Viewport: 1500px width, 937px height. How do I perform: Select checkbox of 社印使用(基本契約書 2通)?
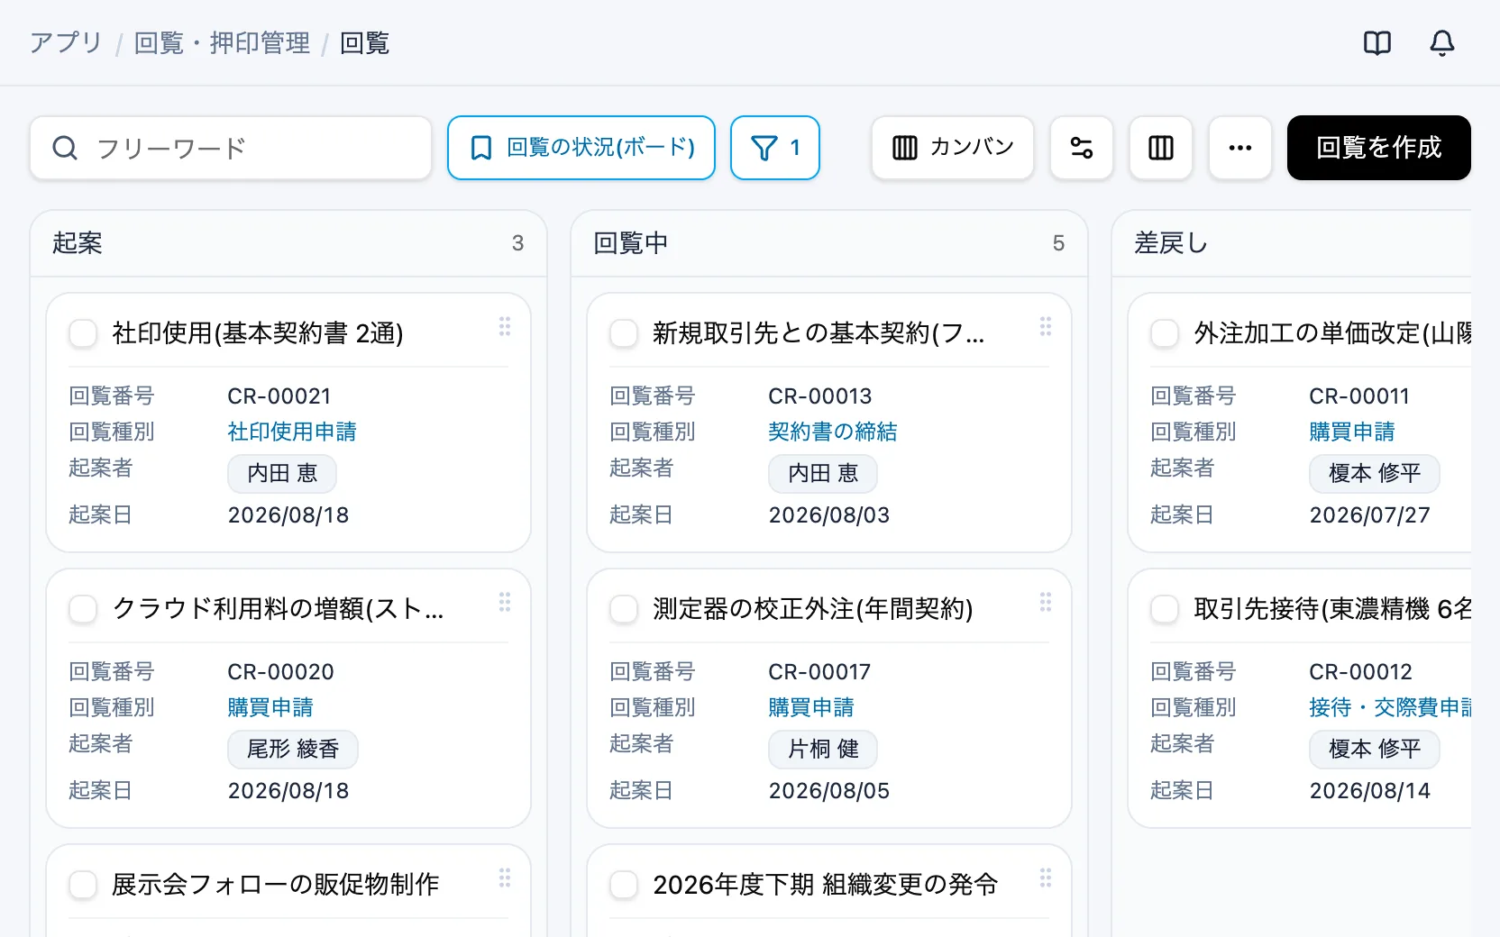[83, 333]
